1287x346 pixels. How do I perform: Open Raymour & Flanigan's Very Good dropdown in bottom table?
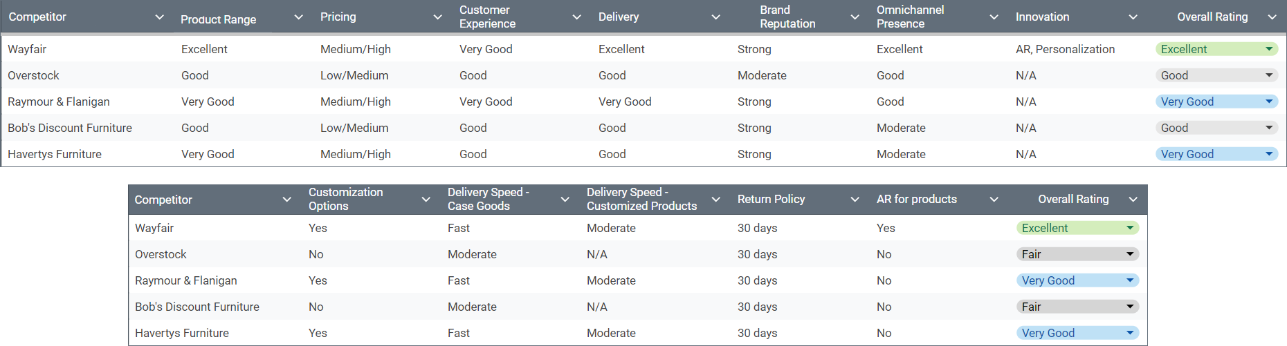[1130, 280]
